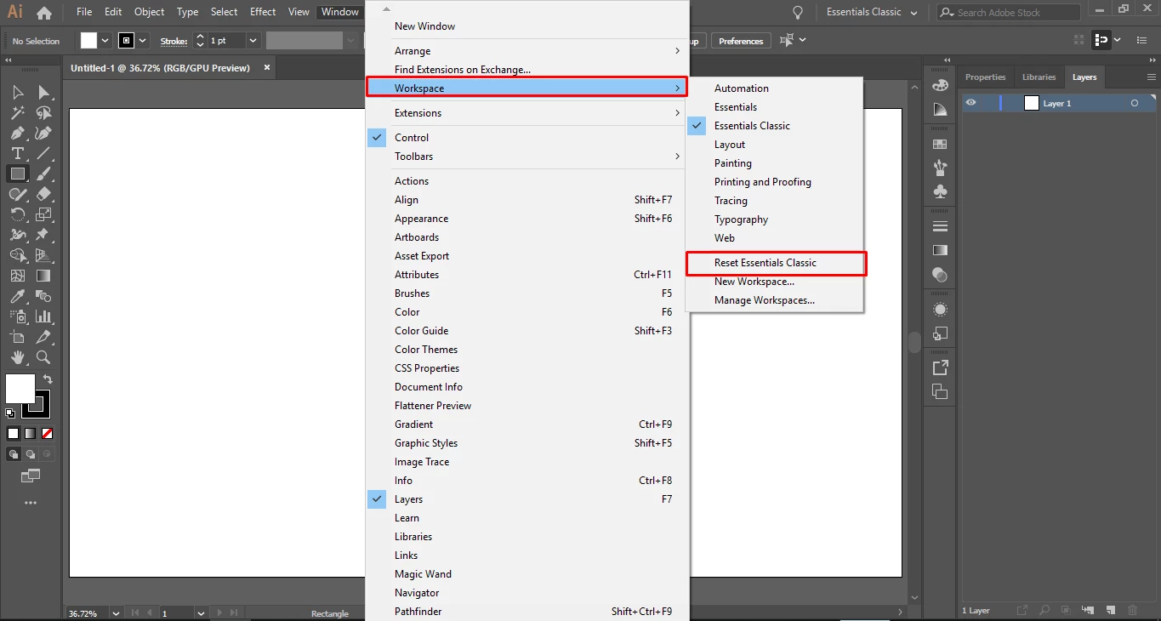Open the Effect menu
This screenshot has width=1161, height=621.
point(263,12)
